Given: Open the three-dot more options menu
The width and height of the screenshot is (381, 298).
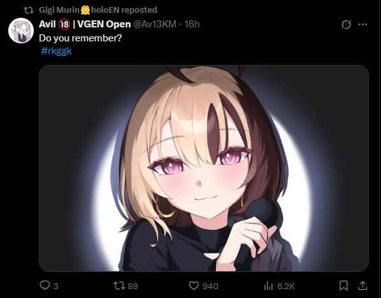Looking at the screenshot, I should point(363,25).
